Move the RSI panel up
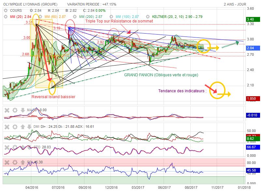 22,162
